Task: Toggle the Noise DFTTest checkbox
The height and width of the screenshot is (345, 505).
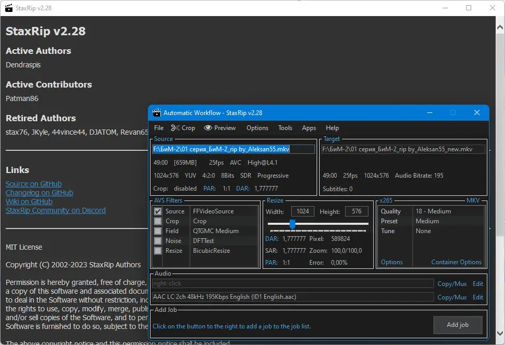Action: [158, 241]
